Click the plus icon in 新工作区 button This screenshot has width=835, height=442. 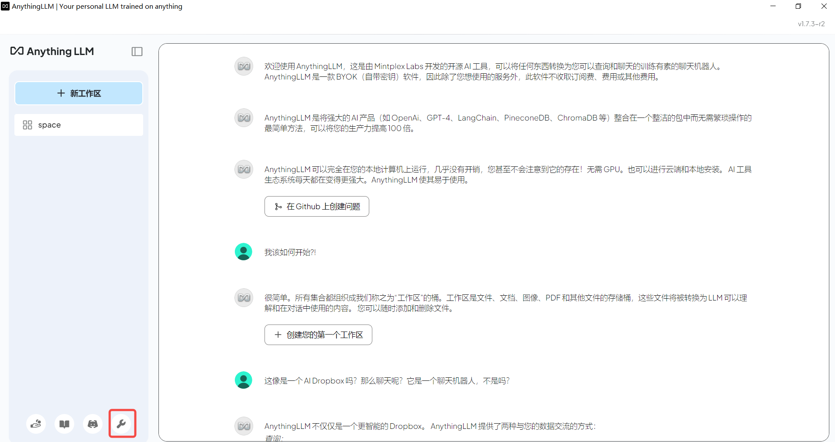61,93
